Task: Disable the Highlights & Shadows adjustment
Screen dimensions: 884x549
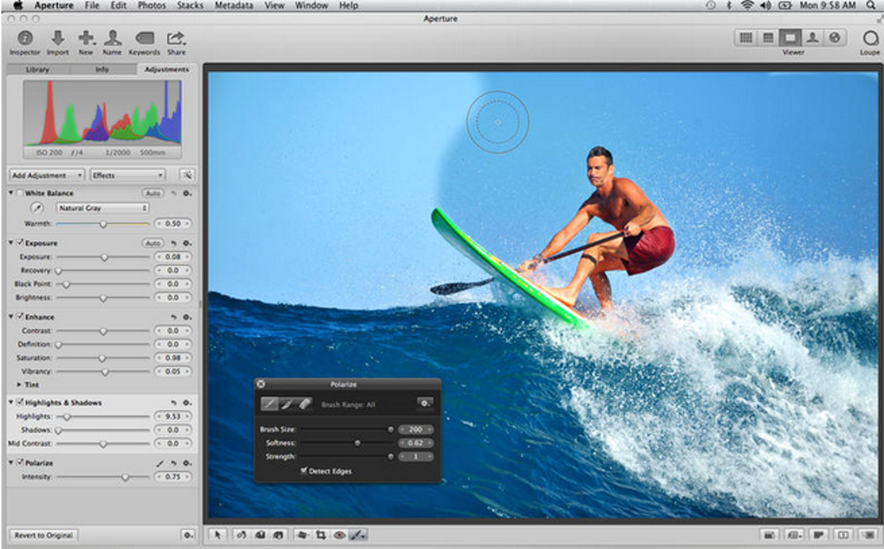Action: [20, 403]
